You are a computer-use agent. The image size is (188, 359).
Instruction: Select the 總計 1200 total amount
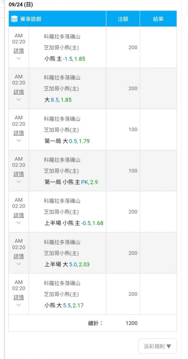pyautogui.click(x=132, y=323)
